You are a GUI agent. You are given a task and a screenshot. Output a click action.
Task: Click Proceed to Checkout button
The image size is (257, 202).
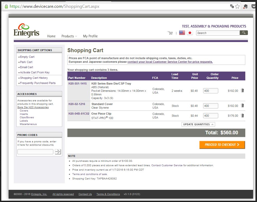(x=222, y=145)
